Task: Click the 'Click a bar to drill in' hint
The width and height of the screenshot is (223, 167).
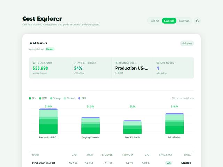Action: coord(183,98)
